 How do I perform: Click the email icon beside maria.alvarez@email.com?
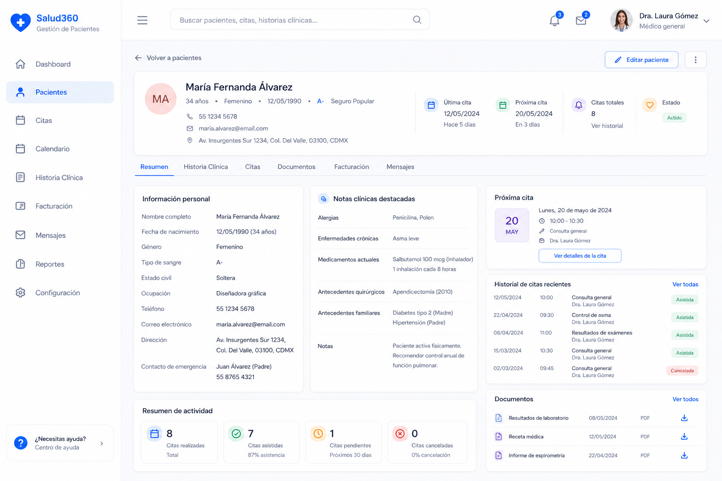click(190, 128)
